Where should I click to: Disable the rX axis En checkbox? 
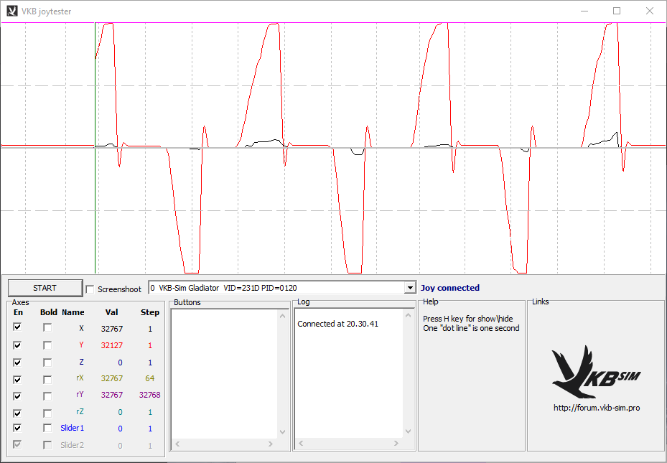point(17,379)
